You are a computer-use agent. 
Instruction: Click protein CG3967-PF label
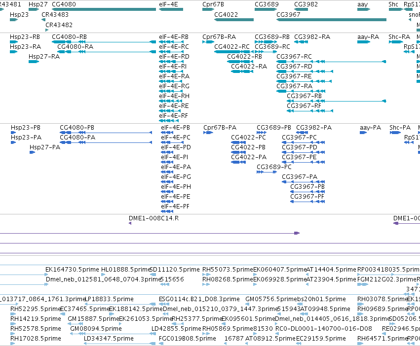point(307,197)
